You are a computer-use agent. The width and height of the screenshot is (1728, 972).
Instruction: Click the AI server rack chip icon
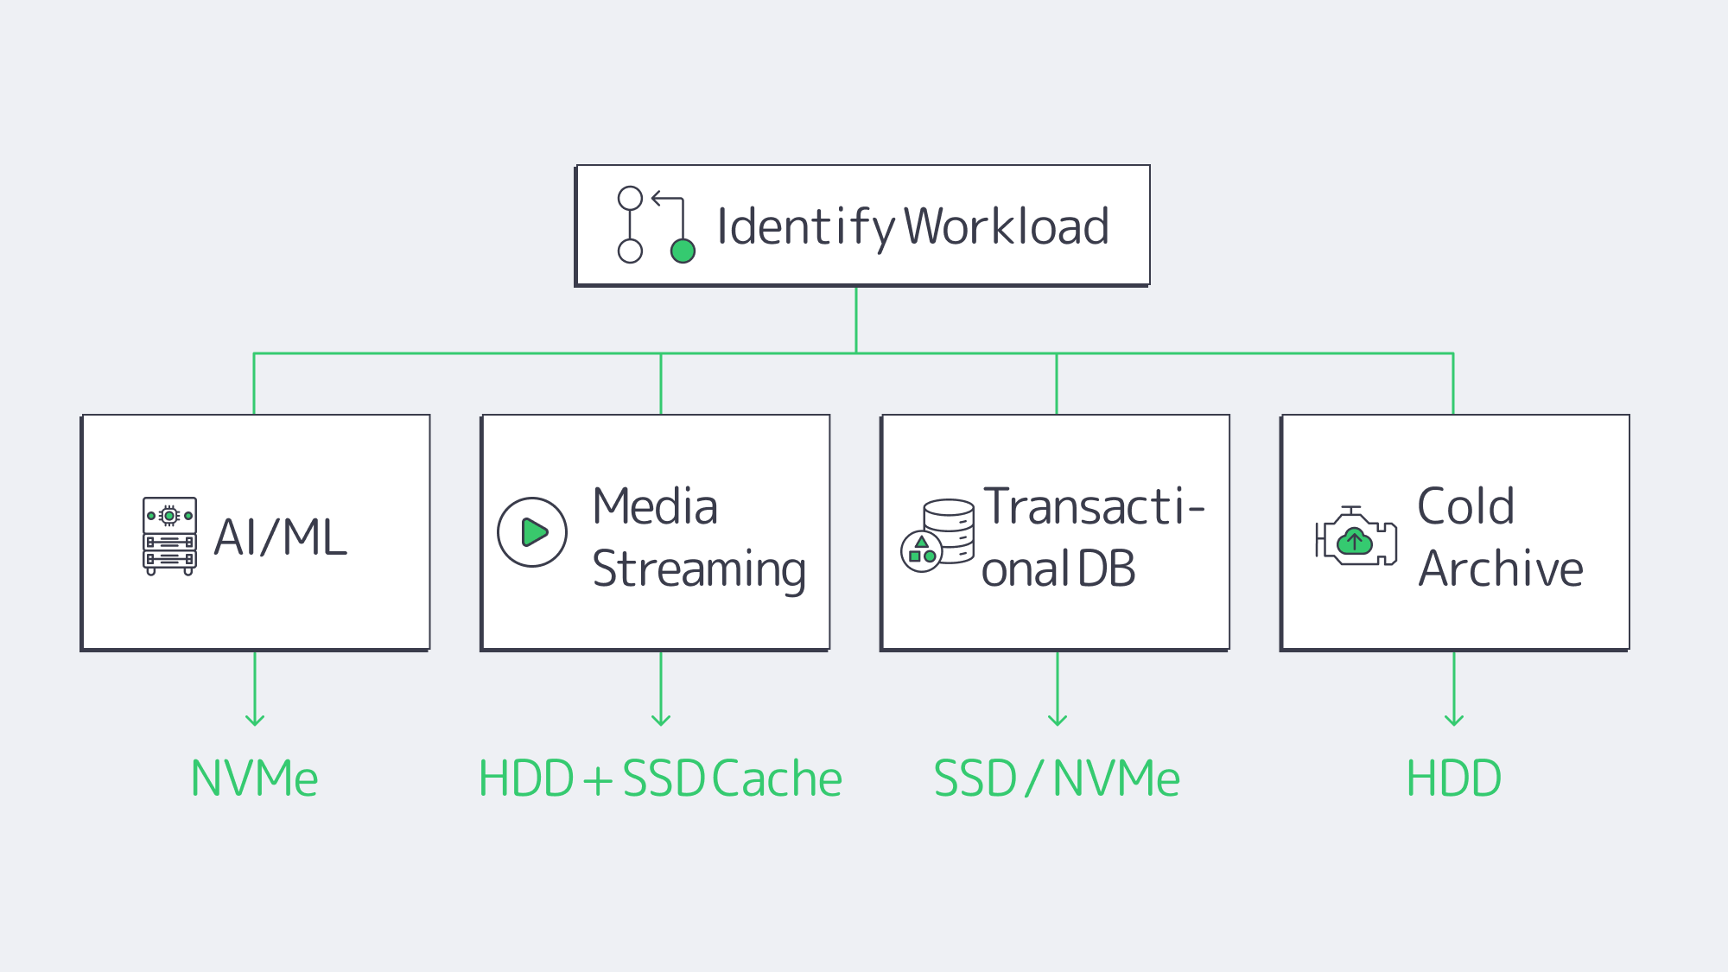point(169,536)
